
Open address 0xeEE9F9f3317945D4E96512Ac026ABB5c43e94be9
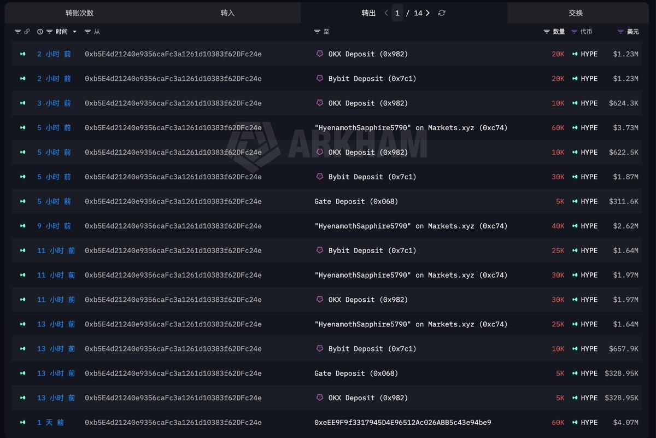point(403,423)
